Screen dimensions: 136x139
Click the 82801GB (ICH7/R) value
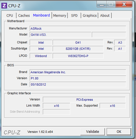click(x=78, y=49)
